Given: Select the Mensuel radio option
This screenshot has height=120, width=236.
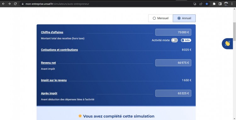Looking at the screenshot, I should (x=160, y=18).
